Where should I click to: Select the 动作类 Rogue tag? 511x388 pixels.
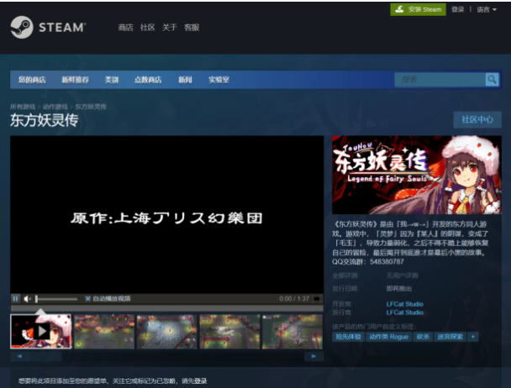click(x=388, y=337)
